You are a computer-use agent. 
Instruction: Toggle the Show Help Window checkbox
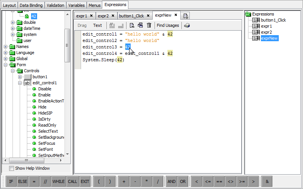point(11,168)
